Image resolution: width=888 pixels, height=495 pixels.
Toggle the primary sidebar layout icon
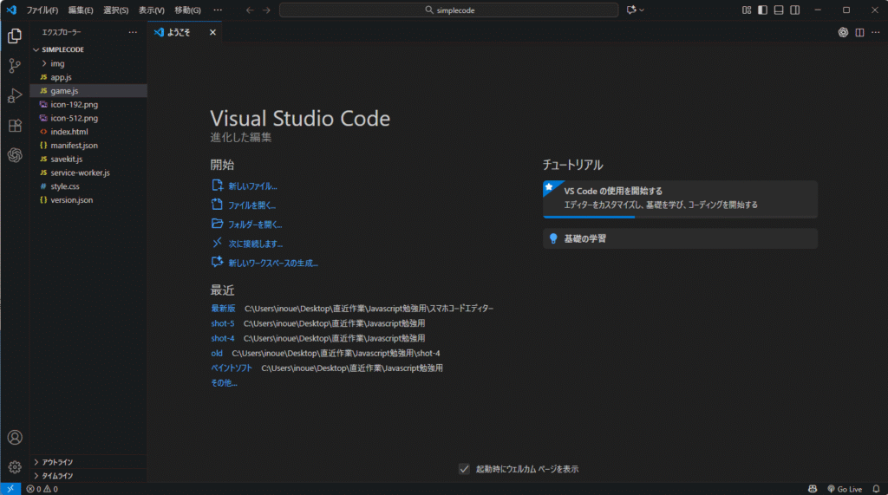[762, 10]
